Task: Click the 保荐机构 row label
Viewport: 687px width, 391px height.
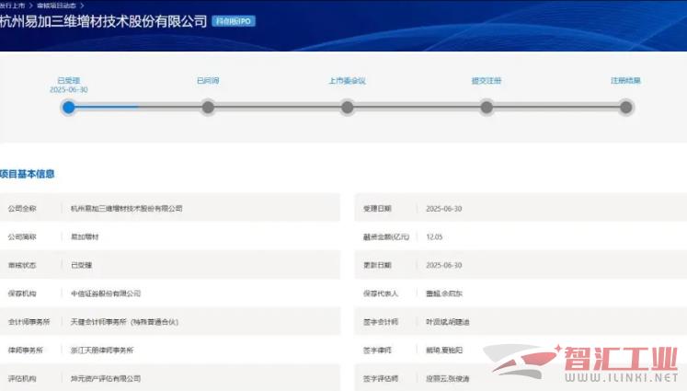Action: pos(22,293)
